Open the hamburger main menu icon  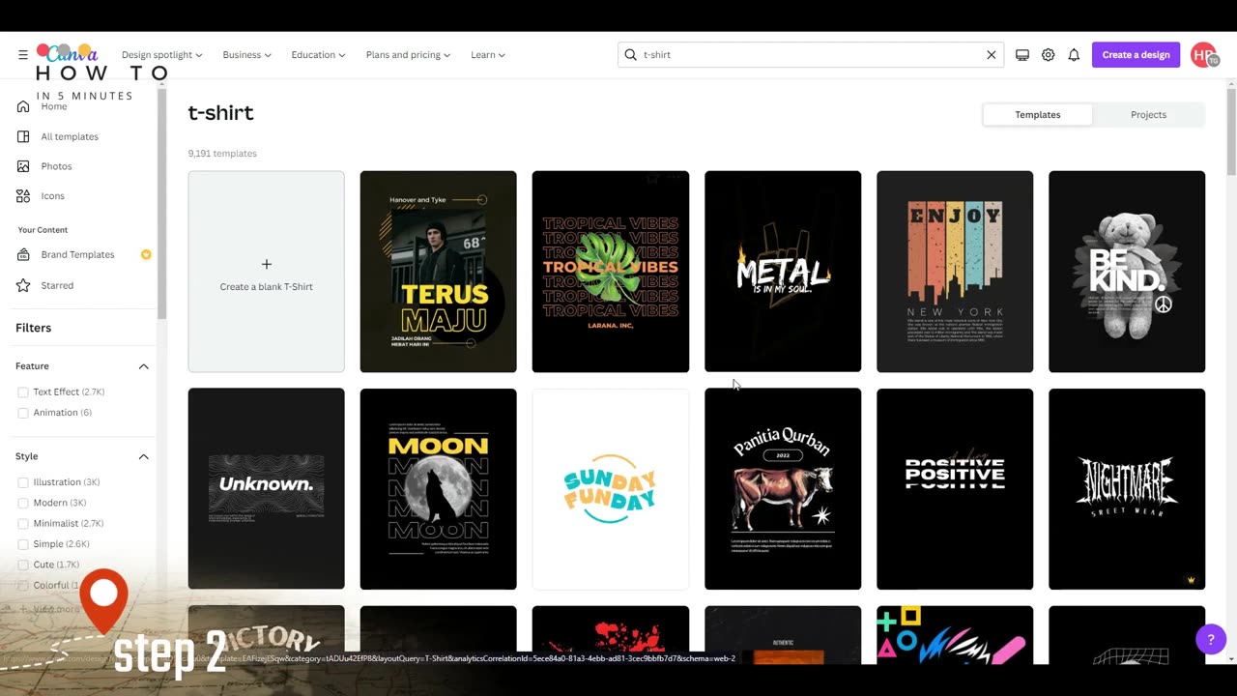coord(22,55)
